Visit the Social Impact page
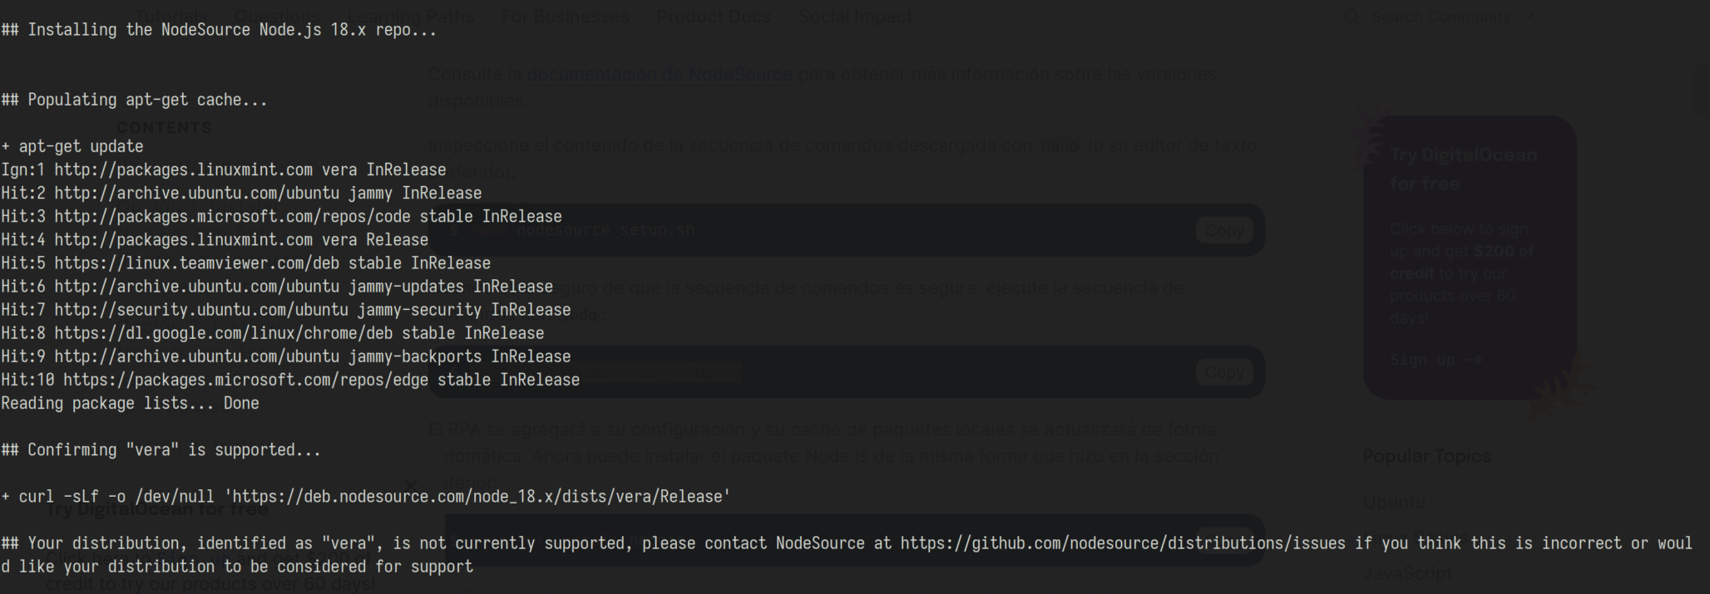This screenshot has width=1710, height=594. tap(854, 15)
